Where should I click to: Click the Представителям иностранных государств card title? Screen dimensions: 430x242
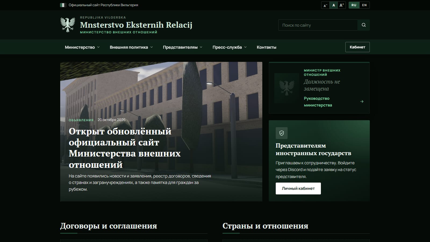[313, 149]
